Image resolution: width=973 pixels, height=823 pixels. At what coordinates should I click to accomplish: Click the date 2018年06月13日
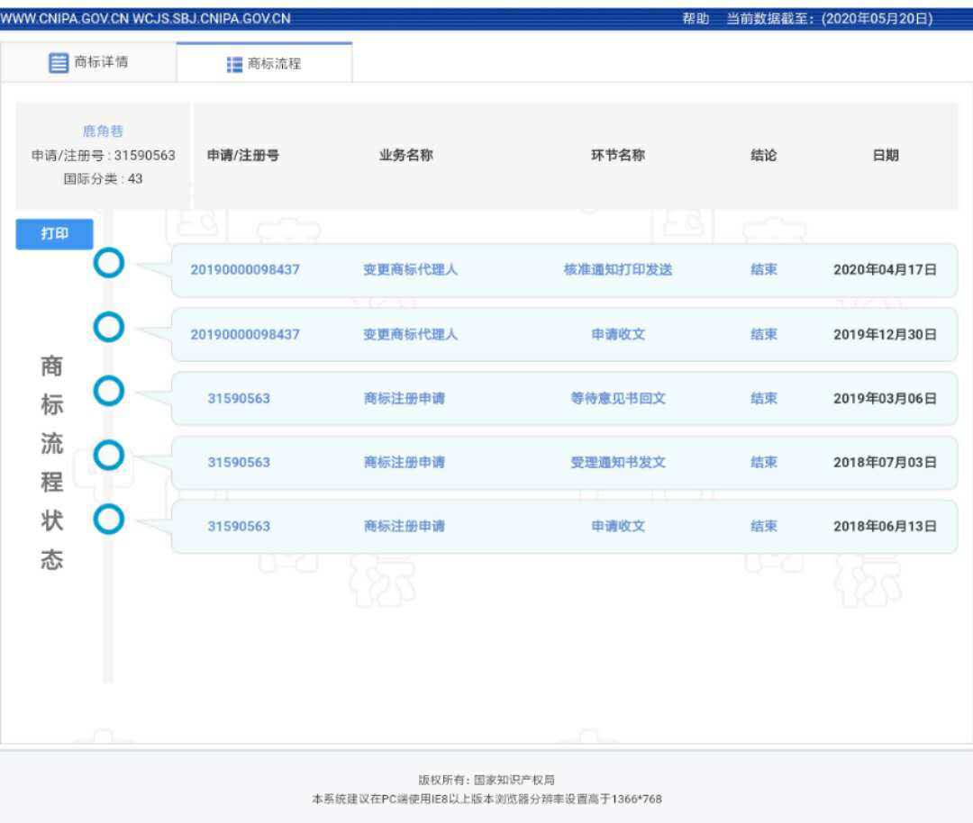point(885,526)
